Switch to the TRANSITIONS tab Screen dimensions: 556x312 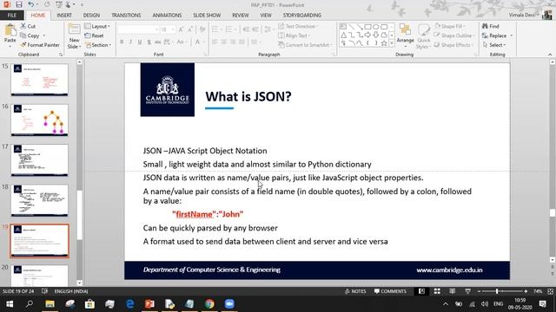point(126,16)
